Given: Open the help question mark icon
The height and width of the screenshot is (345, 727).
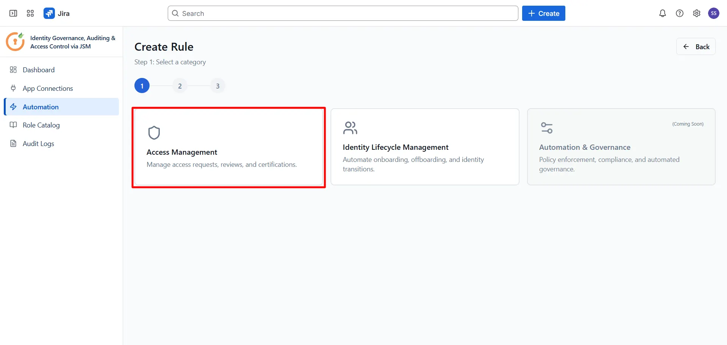Looking at the screenshot, I should 680,13.
